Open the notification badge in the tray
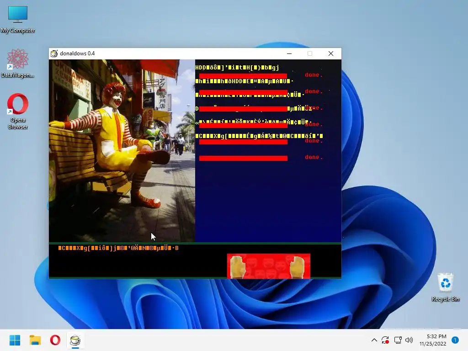The height and width of the screenshot is (351, 468). [455, 340]
